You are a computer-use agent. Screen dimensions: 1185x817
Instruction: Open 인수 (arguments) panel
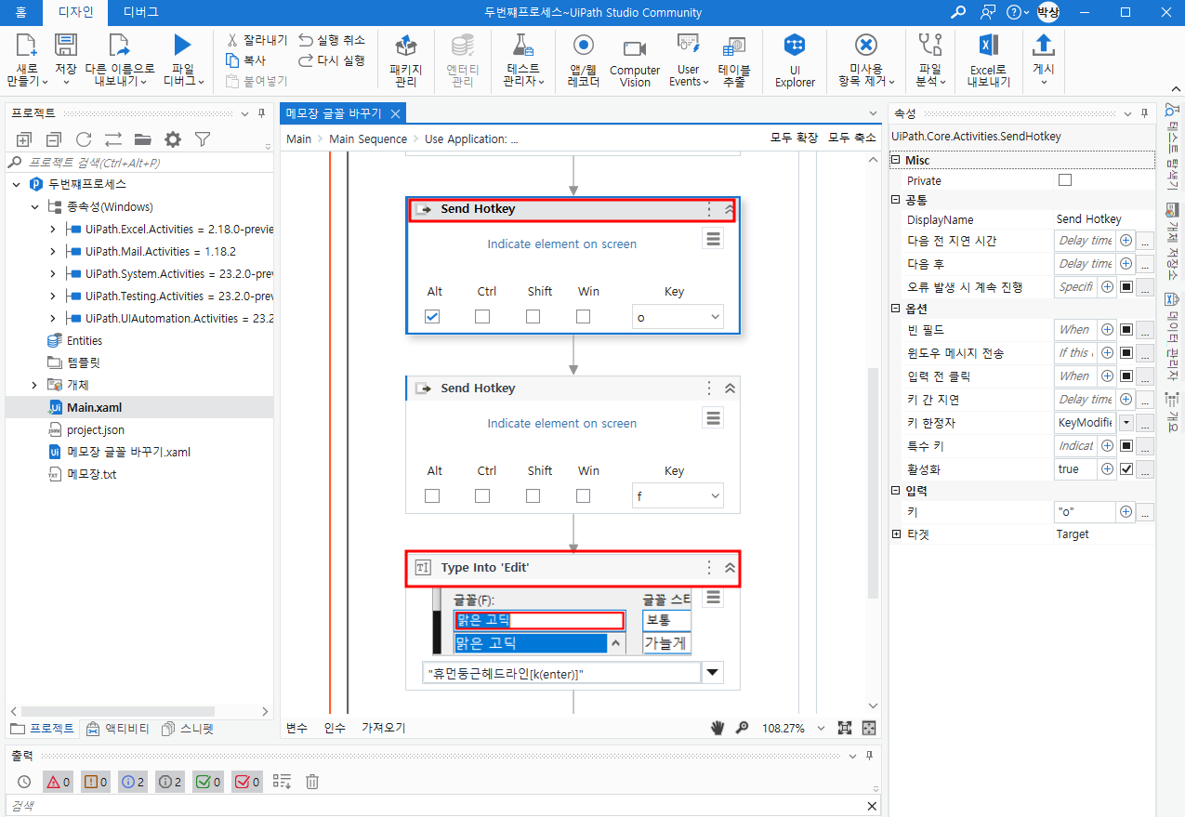click(335, 728)
